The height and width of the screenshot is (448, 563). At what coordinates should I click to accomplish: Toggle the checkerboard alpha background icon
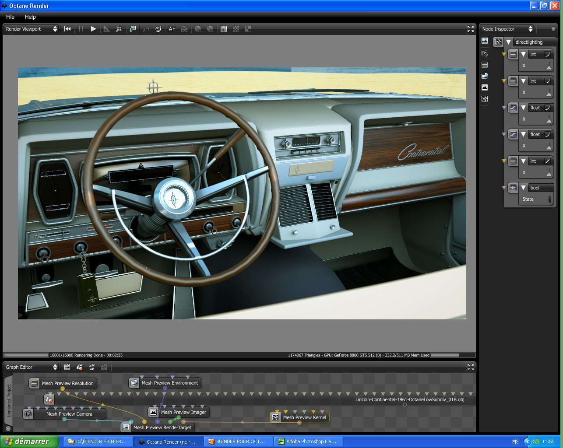[236, 29]
